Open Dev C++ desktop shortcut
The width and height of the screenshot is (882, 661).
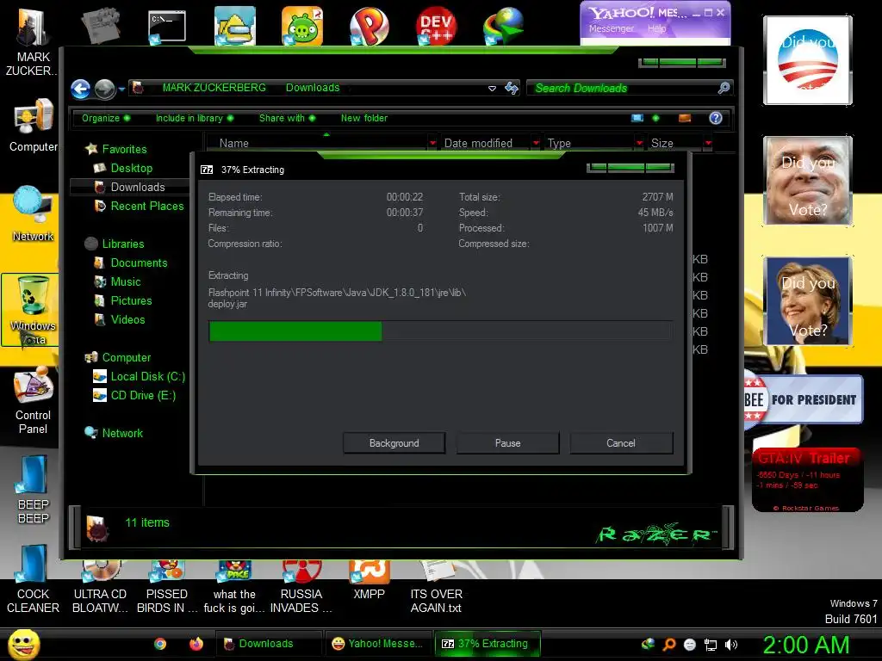pyautogui.click(x=436, y=26)
